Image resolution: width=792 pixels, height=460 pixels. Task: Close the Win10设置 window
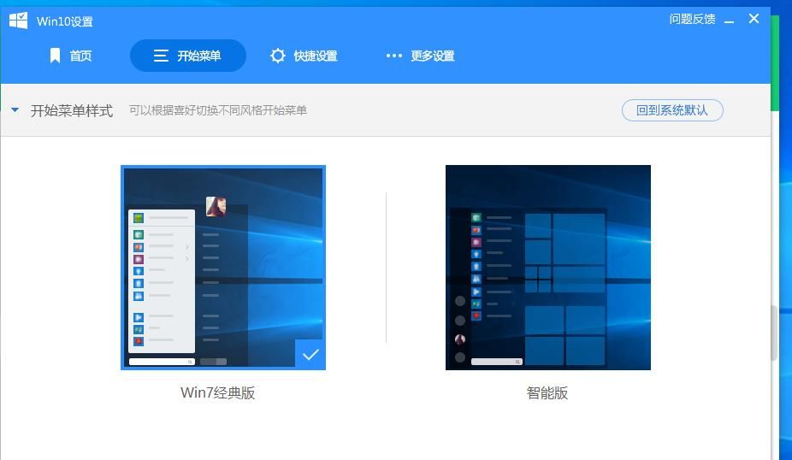point(754,19)
